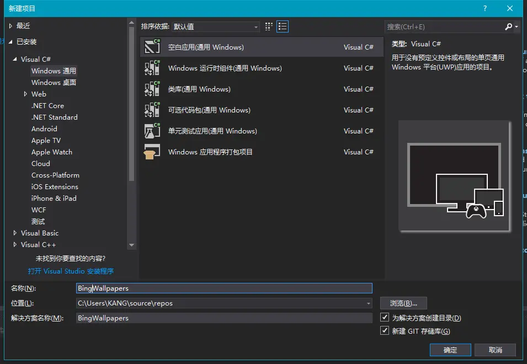Expand the 最近 tree node
Viewport: 527px width, 364px height.
10,26
